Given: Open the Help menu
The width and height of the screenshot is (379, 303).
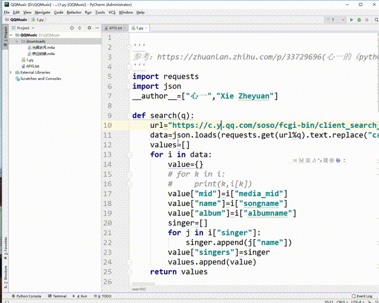Looking at the screenshot, I should [x=140, y=12].
